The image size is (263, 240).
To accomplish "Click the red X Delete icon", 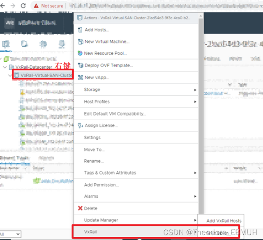I will coord(80,208).
